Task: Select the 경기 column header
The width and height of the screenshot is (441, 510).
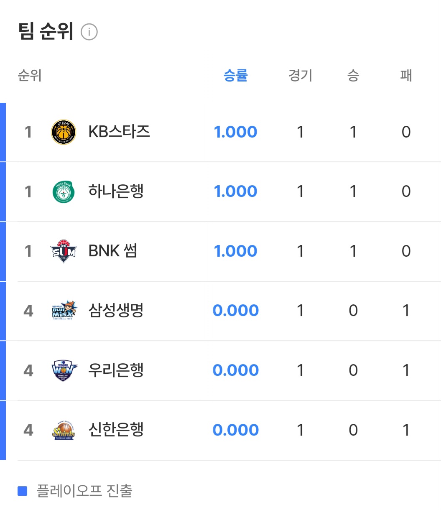Action: tap(300, 76)
